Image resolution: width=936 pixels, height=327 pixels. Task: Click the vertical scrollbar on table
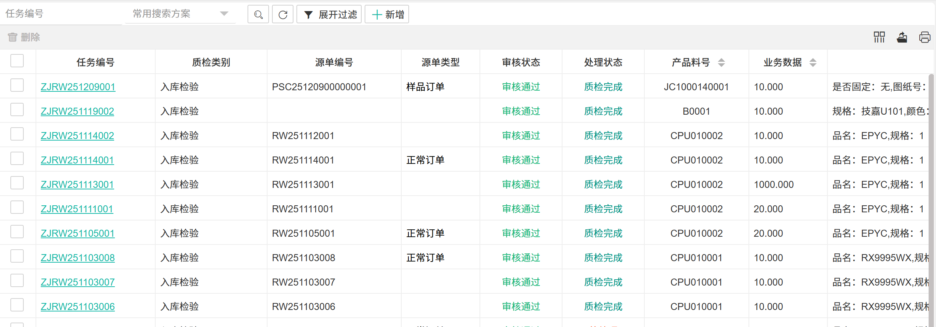[x=932, y=185]
